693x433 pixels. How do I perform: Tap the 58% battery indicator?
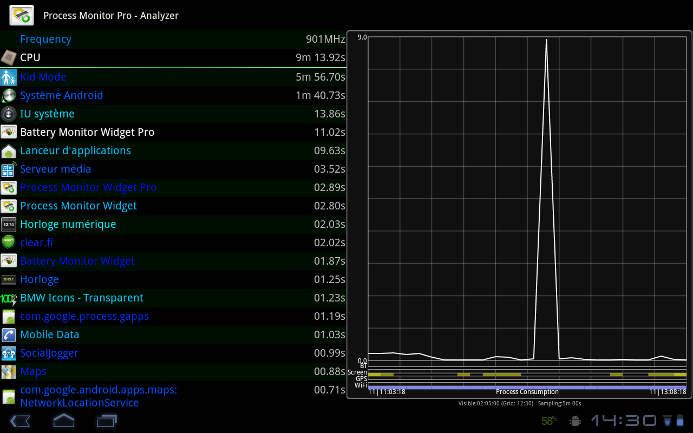point(549,421)
